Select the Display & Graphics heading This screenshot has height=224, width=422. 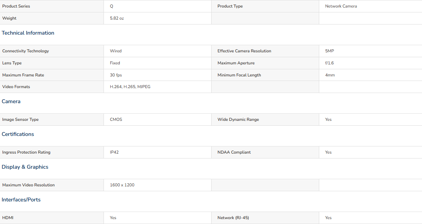click(x=25, y=167)
